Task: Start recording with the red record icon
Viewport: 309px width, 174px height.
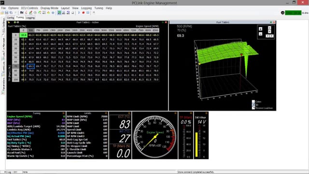Action: click(84, 13)
